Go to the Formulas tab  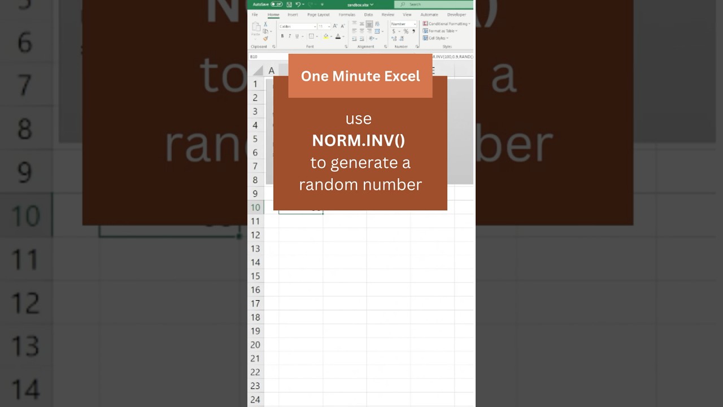click(347, 15)
